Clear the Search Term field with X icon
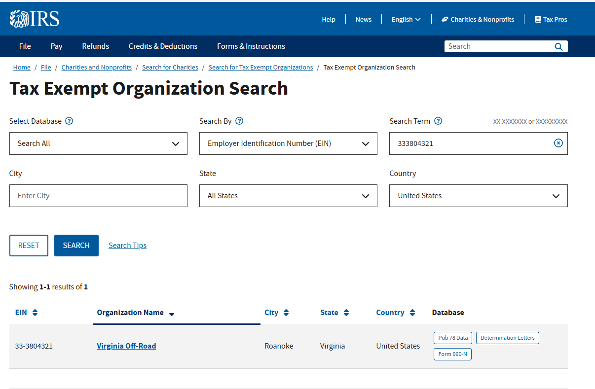Screen dimensions: 595x389 [558, 143]
